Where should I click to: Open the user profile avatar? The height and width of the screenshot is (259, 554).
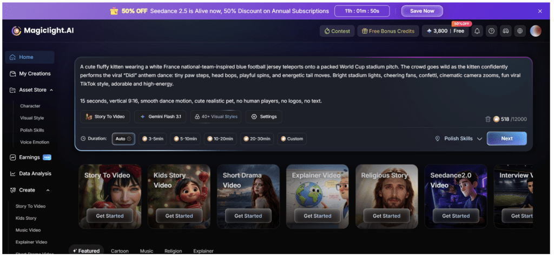pos(536,31)
